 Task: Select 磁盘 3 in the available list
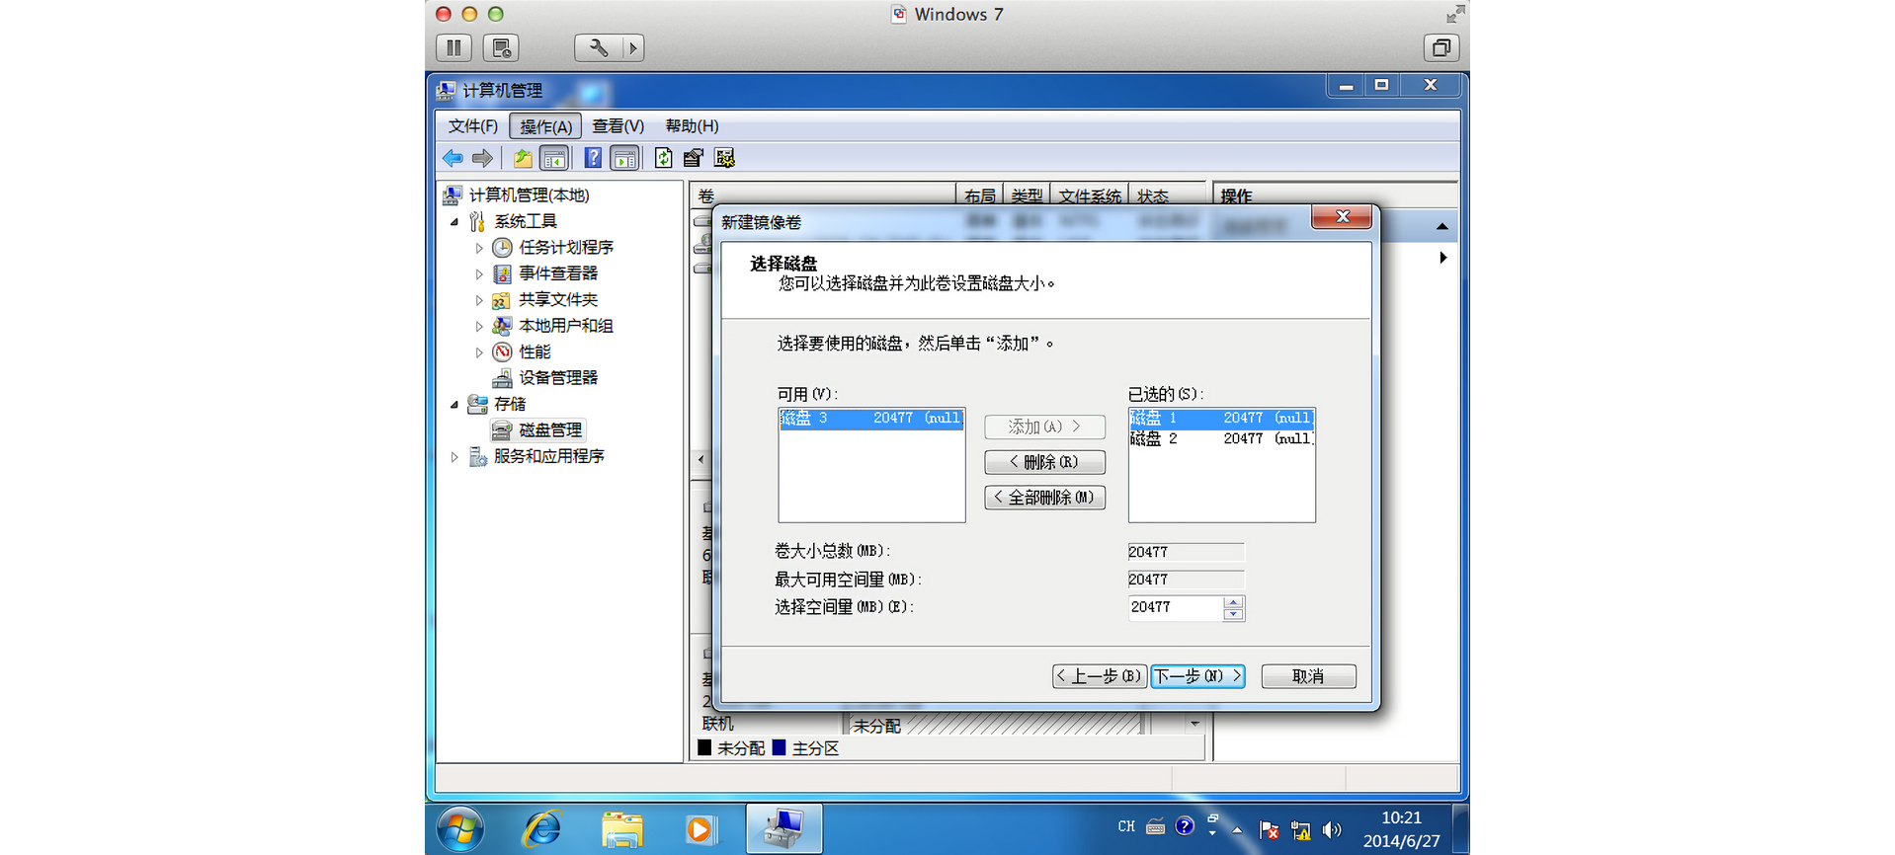point(871,419)
